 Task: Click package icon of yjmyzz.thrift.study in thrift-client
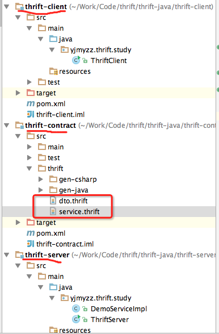coord(65,49)
